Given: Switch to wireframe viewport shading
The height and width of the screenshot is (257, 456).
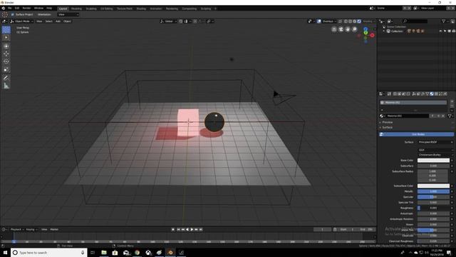Looking at the screenshot, I should [346, 21].
